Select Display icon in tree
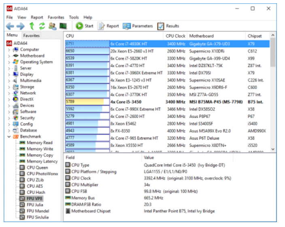285x227 pixels. 16,74
